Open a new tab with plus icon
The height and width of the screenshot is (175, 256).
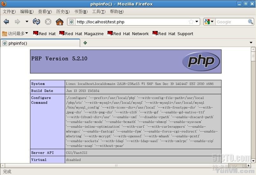tap(85, 43)
